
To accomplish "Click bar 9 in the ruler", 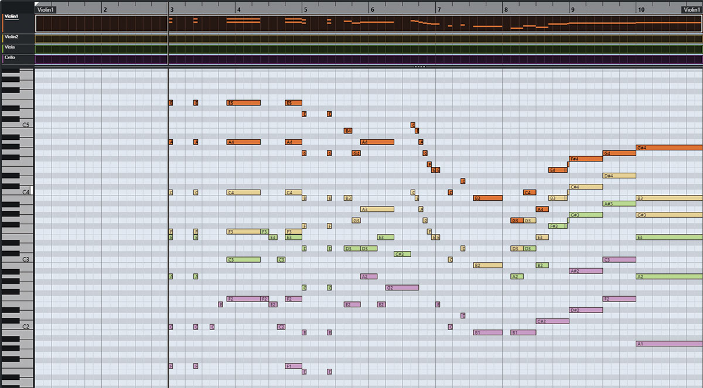I will click(572, 10).
